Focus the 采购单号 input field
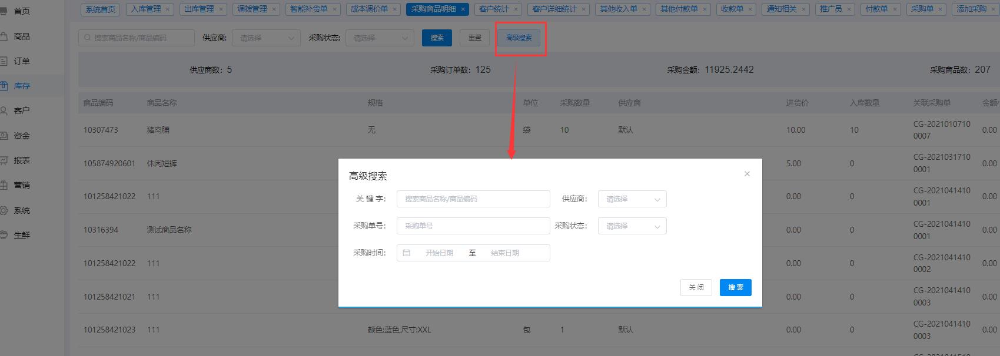Viewport: 1000px width, 356px height. coord(473,226)
